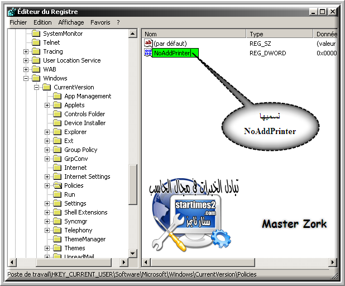The height and width of the screenshot is (286, 345).
Task: Expand the Internet Settings key
Action: coord(47,177)
